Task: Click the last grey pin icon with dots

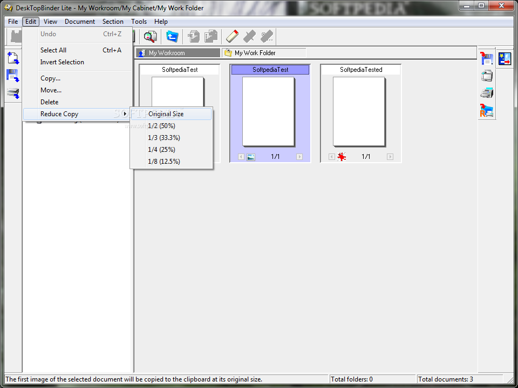Action: point(267,36)
